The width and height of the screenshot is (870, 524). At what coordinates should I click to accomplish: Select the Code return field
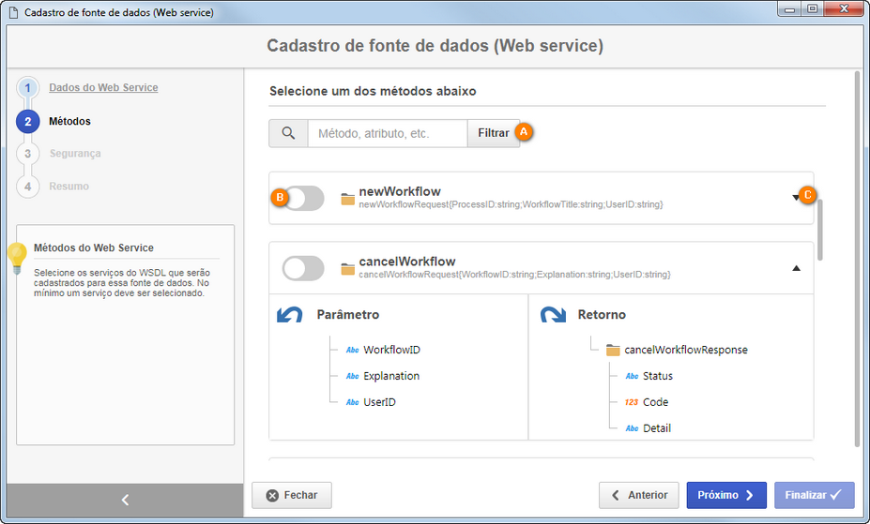click(x=655, y=402)
